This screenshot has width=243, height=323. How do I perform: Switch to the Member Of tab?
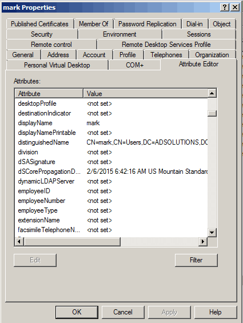tap(94, 24)
